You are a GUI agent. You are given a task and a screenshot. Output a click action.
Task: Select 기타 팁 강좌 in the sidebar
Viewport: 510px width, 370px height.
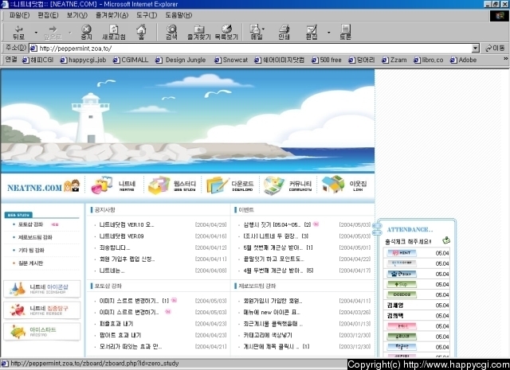click(x=31, y=251)
